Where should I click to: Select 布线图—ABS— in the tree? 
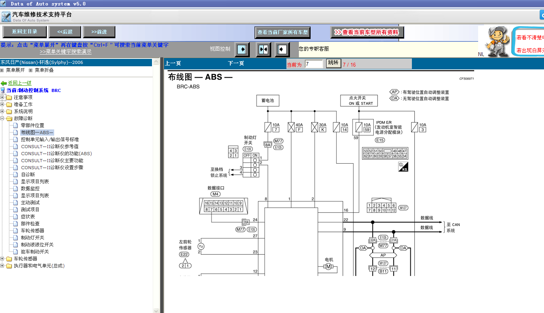pyautogui.click(x=37, y=133)
